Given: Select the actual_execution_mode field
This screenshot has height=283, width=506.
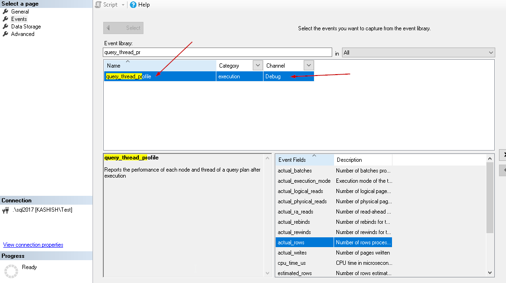Looking at the screenshot, I should pyautogui.click(x=304, y=181).
